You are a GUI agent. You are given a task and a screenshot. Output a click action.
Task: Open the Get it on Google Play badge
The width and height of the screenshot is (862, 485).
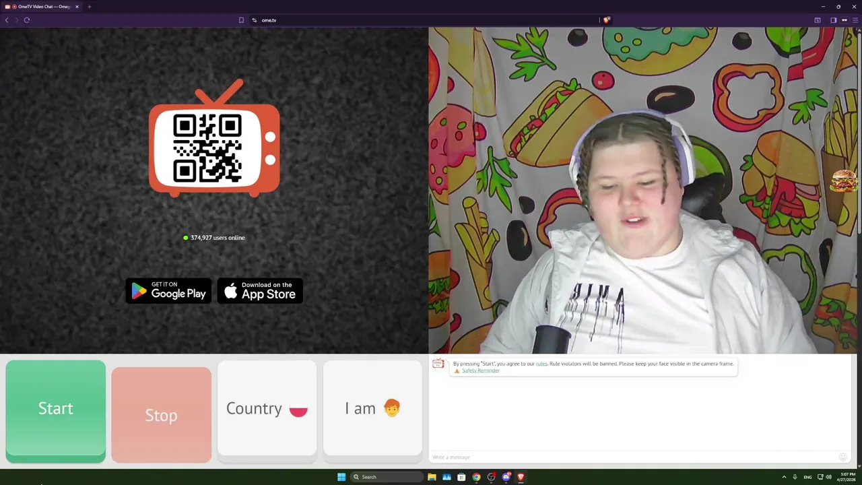pyautogui.click(x=168, y=291)
